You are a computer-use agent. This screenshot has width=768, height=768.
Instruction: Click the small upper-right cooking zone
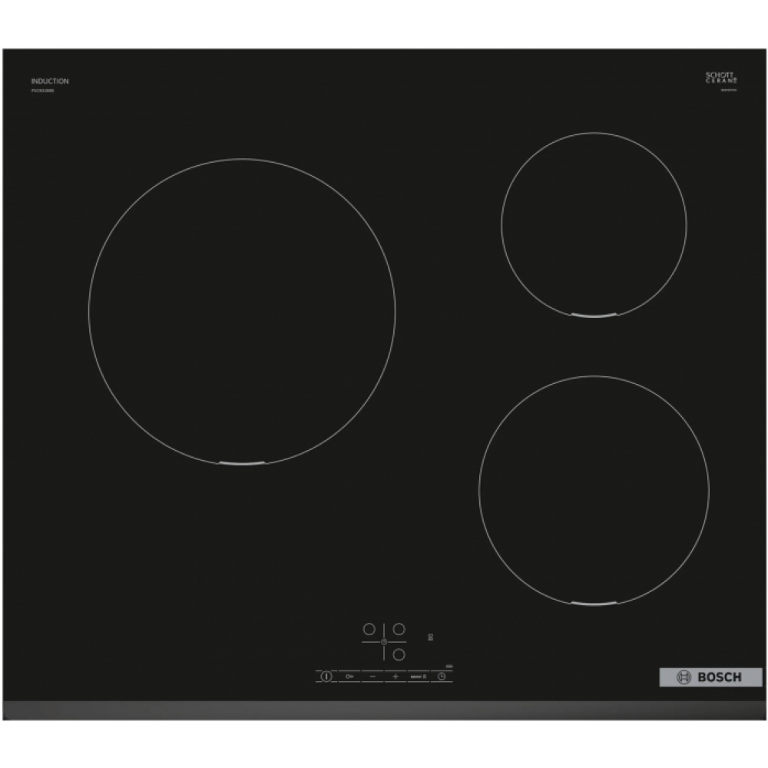[594, 225]
